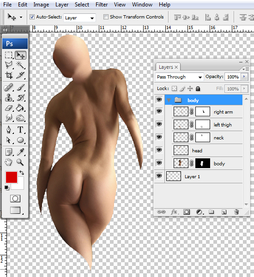
Task: Select the Sponge tool
Action: point(20,118)
